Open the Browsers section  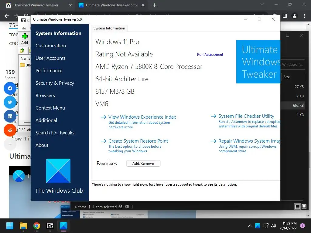click(45, 96)
